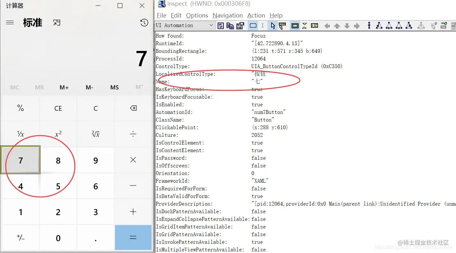
Task: Open the calculator hamburger navigation menu
Action: coord(10,22)
